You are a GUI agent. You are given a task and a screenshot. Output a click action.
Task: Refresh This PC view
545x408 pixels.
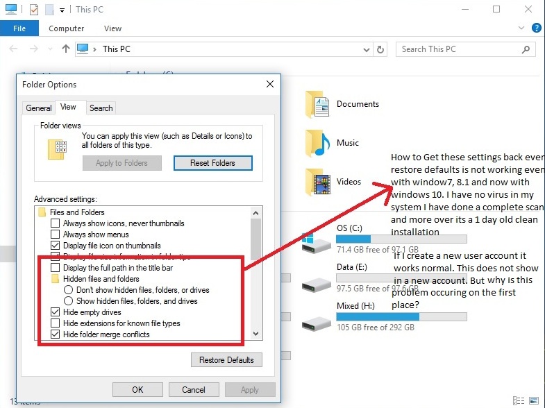click(380, 50)
